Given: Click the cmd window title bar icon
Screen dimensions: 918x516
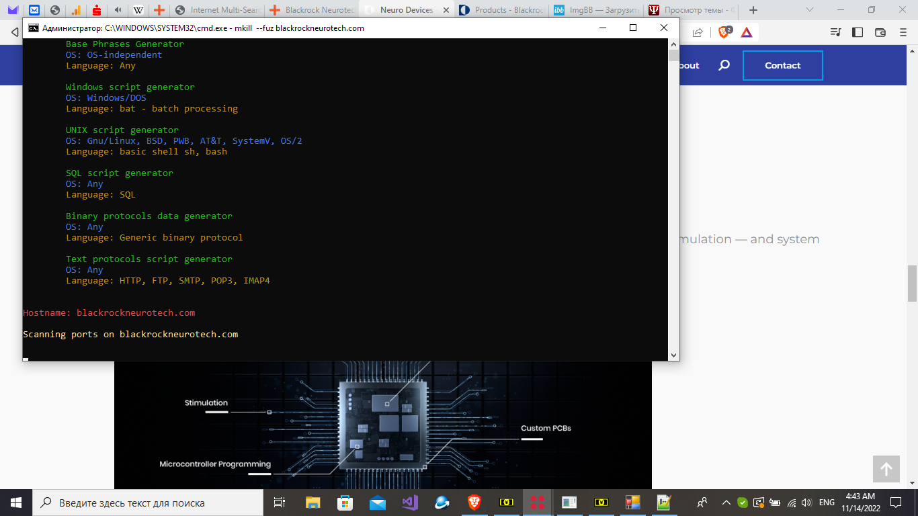Looking at the screenshot, I should tap(33, 28).
